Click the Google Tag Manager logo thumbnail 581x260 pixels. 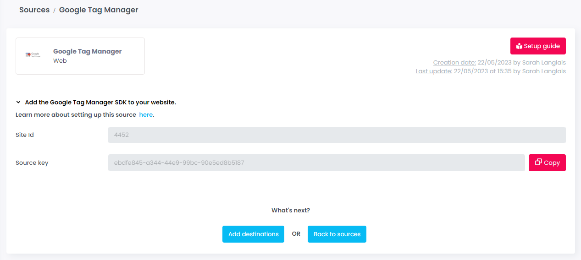tap(33, 55)
